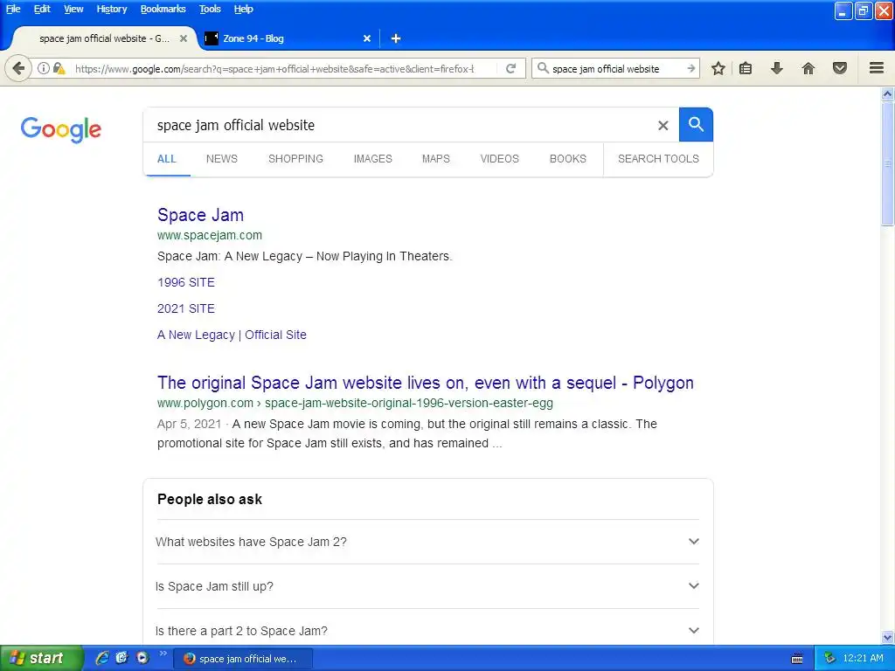
Task: Open the File menu
Action: pyautogui.click(x=12, y=9)
